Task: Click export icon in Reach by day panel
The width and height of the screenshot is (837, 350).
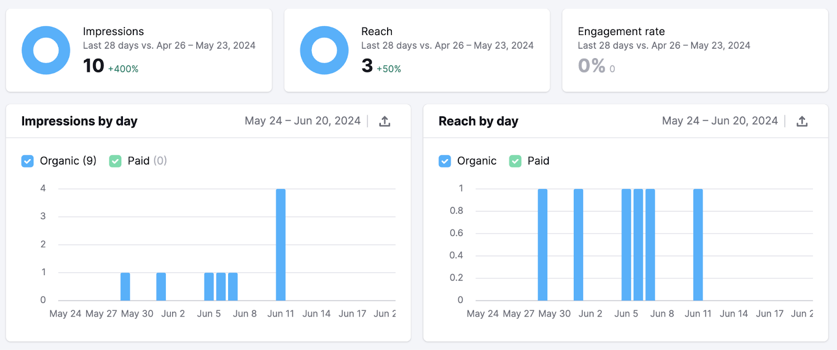Action: [801, 121]
